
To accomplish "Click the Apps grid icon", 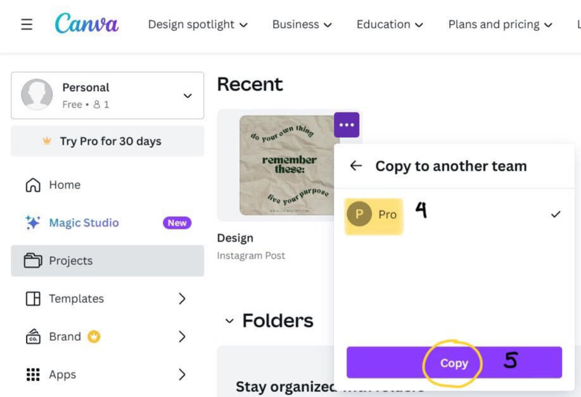I will 32,374.
